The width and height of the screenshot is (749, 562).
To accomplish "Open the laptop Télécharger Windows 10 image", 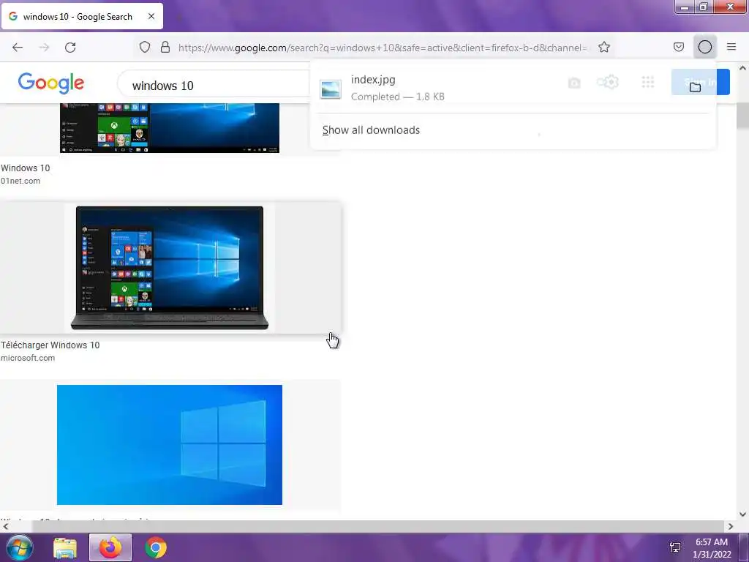I will click(170, 268).
